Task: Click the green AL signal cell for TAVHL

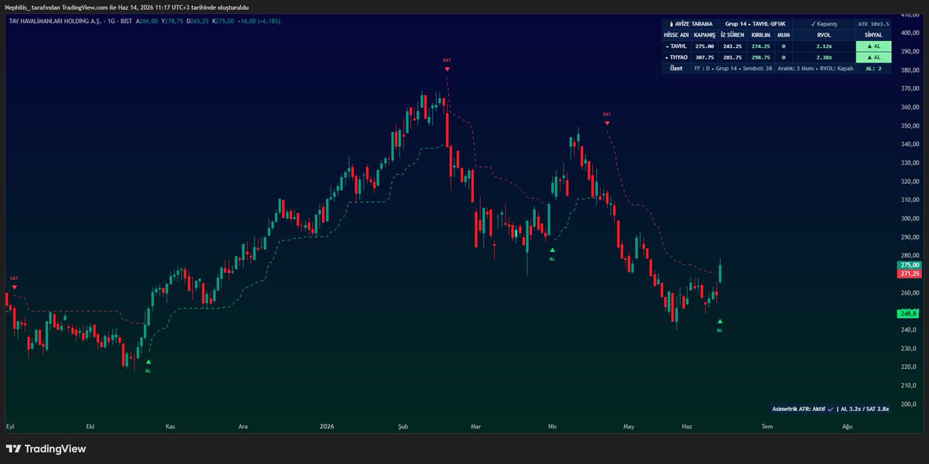Action: pos(873,46)
